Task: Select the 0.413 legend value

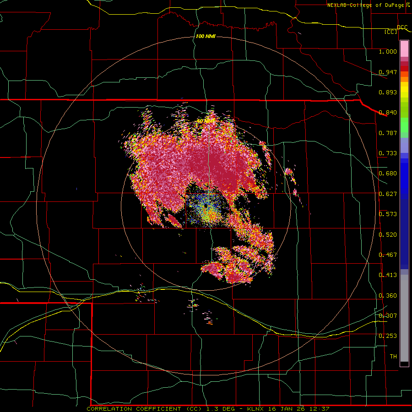Action: point(388,275)
